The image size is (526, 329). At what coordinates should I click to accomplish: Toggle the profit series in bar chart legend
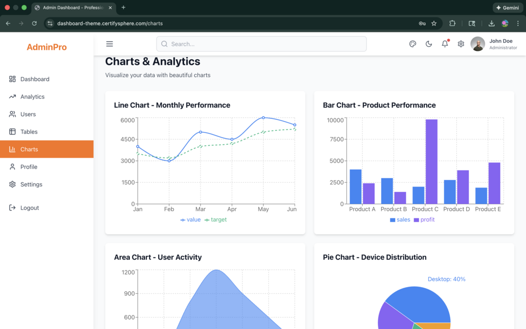pos(424,220)
